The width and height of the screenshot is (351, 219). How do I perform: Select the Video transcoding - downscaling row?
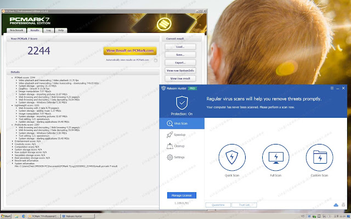coord(59,83)
